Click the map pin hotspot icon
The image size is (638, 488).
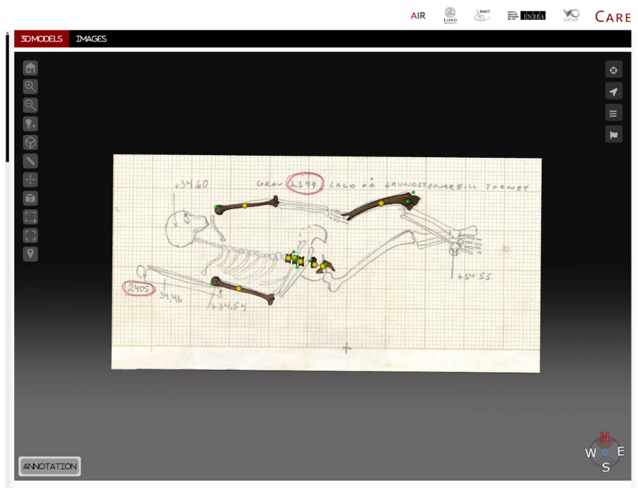click(30, 254)
